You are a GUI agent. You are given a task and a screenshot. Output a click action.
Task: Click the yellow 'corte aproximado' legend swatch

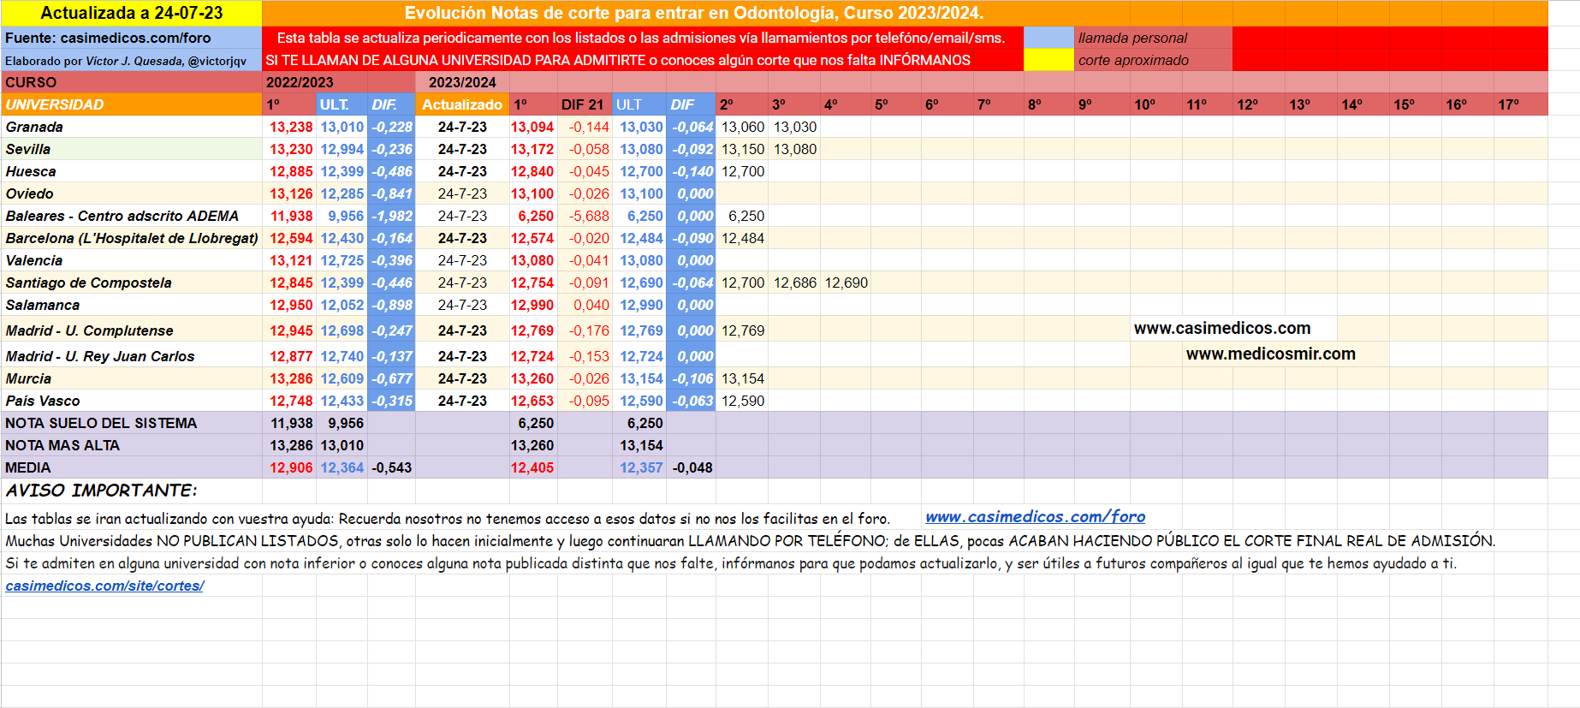pos(1048,60)
